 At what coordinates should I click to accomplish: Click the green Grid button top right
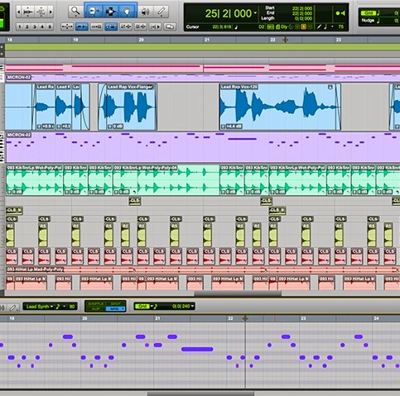(369, 12)
